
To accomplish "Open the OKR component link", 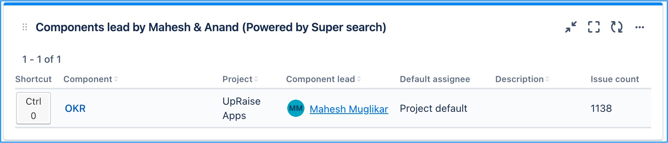I will [x=75, y=109].
